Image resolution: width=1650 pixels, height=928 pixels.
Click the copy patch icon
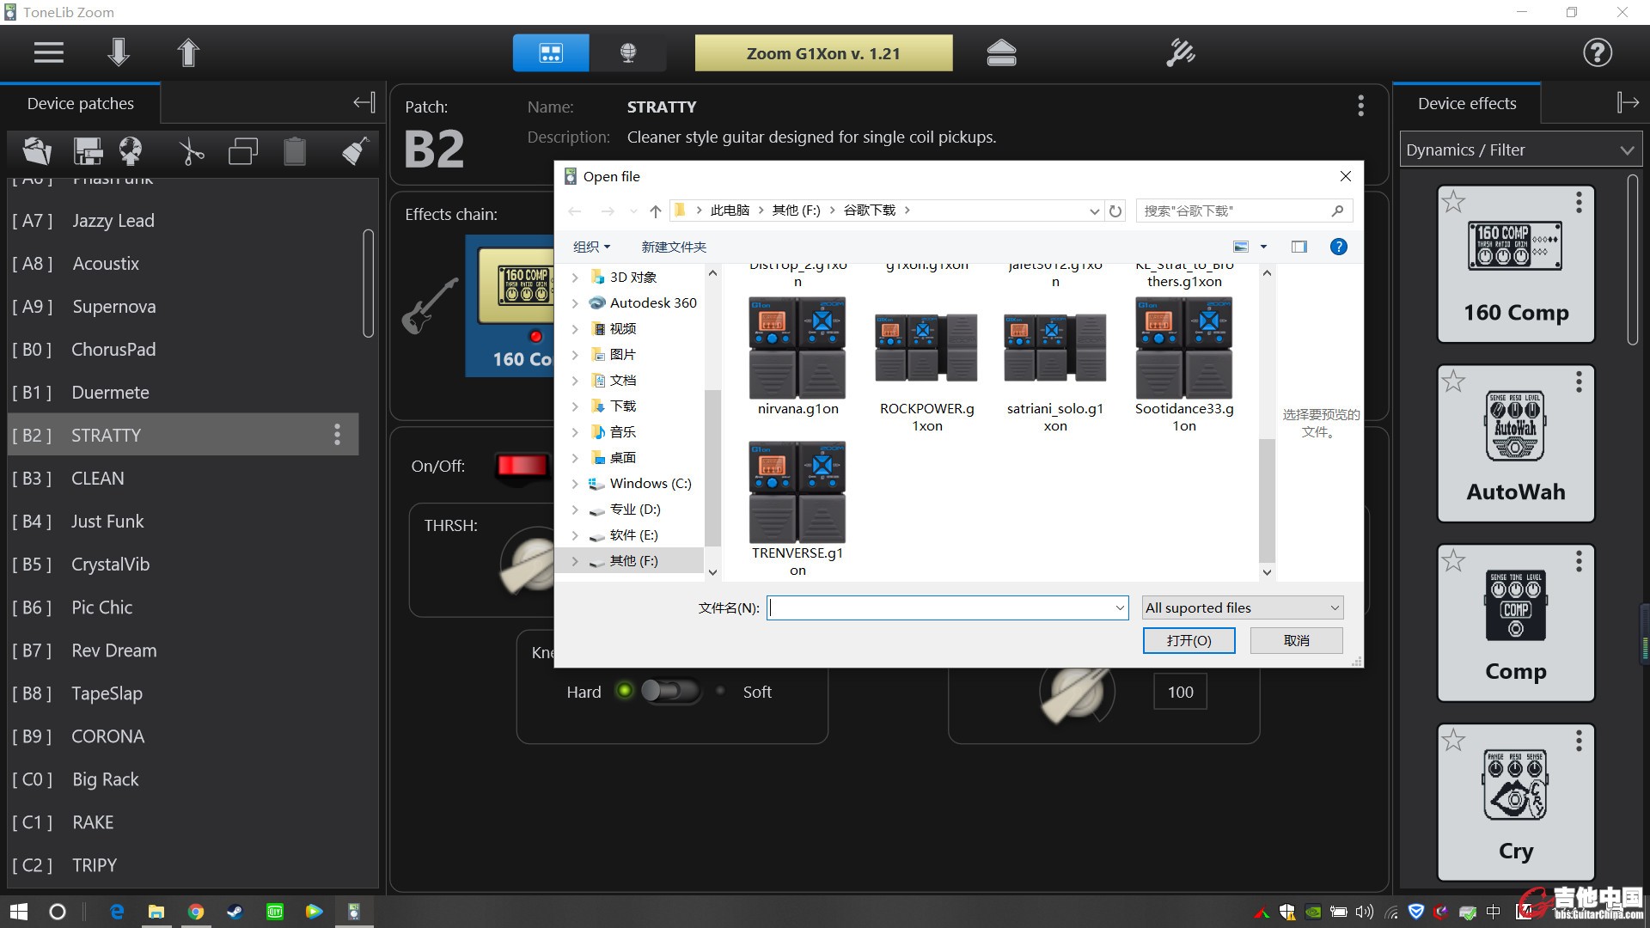(243, 151)
